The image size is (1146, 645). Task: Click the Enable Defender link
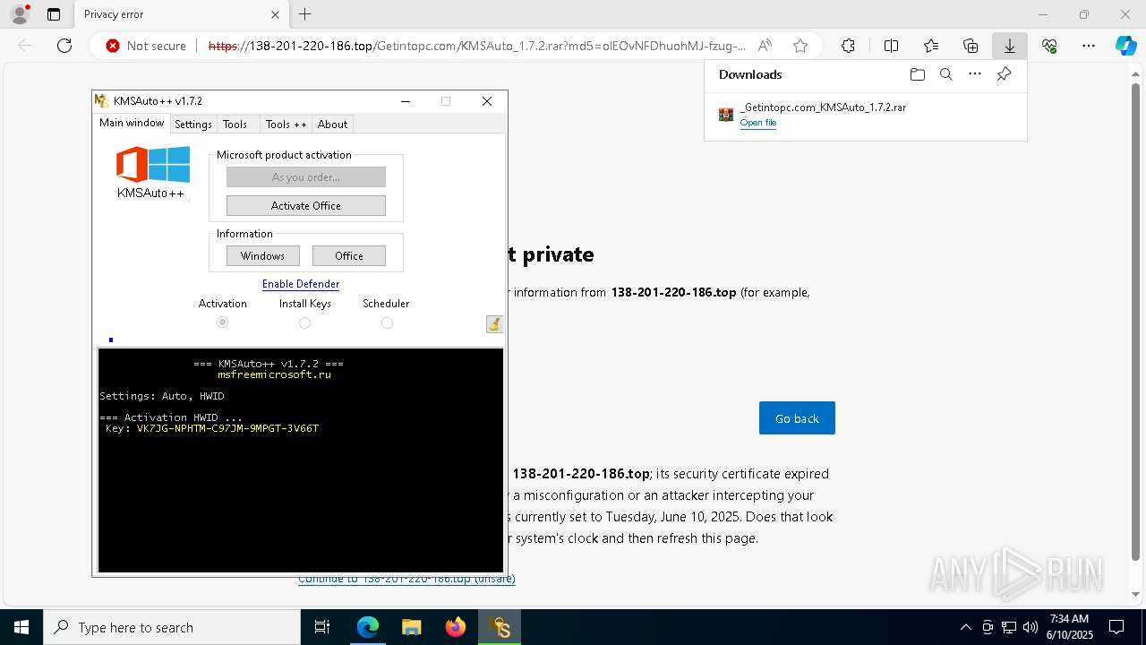[x=301, y=284]
